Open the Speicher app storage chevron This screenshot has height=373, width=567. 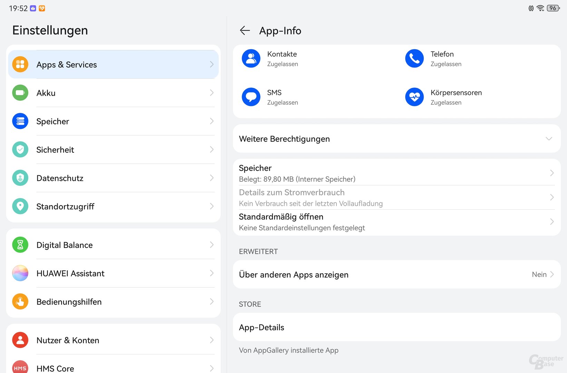coord(552,173)
